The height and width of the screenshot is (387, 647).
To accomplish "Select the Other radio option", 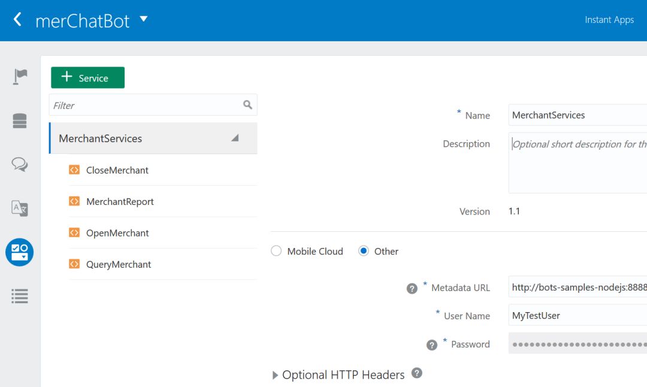I will point(364,251).
